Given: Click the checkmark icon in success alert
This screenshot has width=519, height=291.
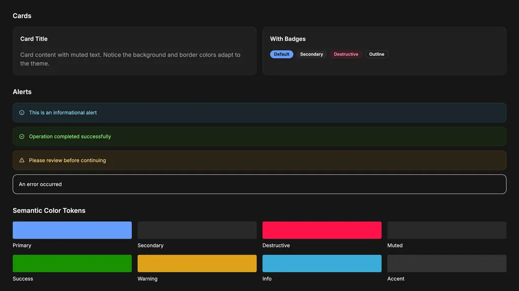Looking at the screenshot, I should pyautogui.click(x=22, y=136).
